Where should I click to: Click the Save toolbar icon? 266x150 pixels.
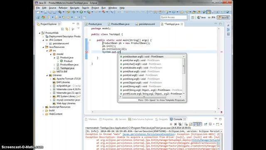point(45,12)
